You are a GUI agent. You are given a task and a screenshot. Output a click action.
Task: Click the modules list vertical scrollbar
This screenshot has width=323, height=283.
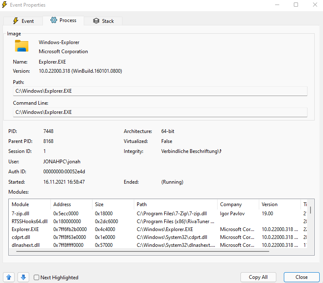(x=310, y=210)
